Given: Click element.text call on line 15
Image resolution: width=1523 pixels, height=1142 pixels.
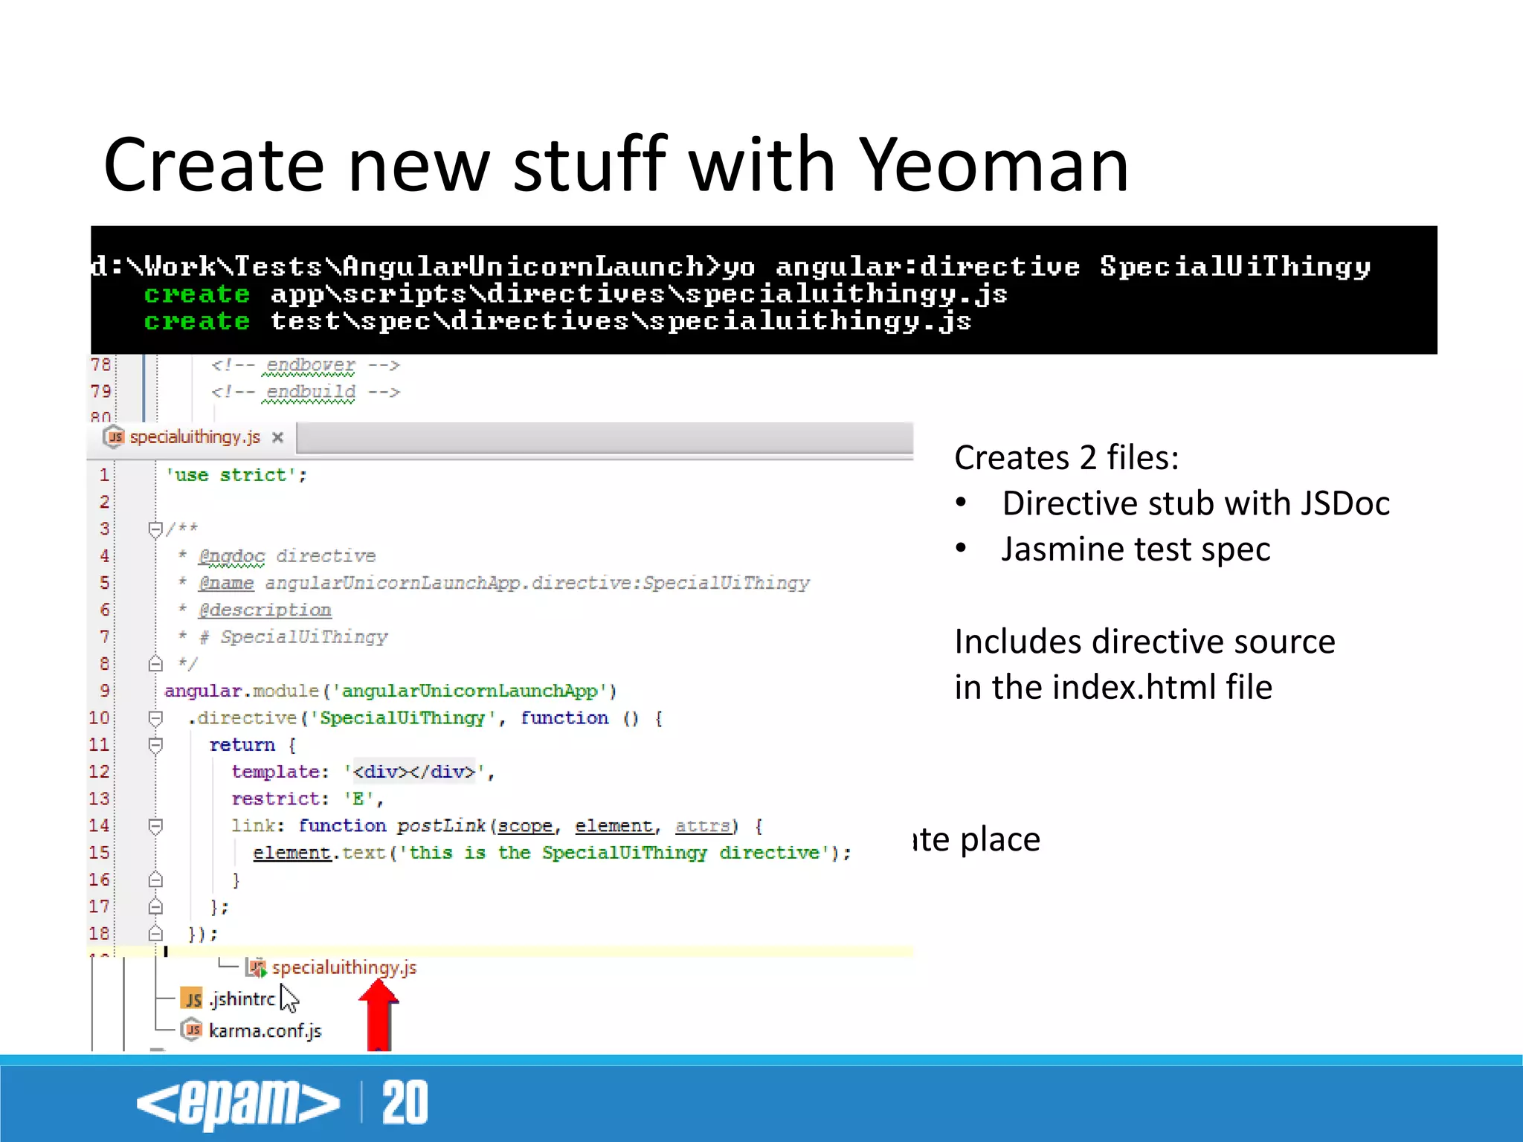Looking at the screenshot, I should [319, 853].
